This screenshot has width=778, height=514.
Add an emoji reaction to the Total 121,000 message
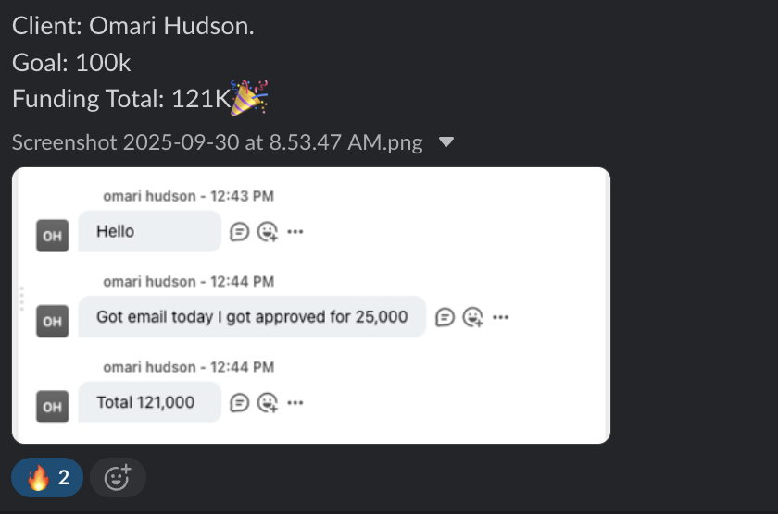268,402
